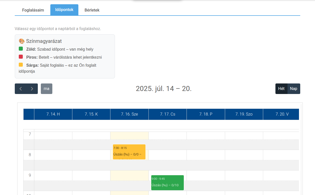This screenshot has width=315, height=195.
Task: Select the green 9:00 - 9:45 Úszás slot
Action: (167, 183)
